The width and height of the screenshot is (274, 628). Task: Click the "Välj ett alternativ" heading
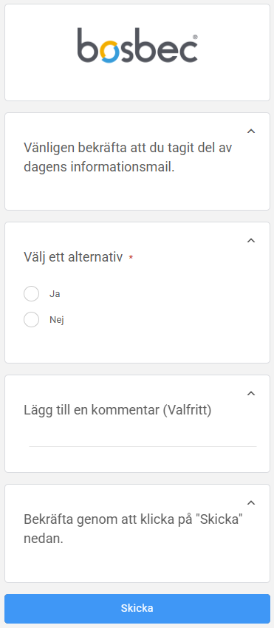click(x=73, y=256)
